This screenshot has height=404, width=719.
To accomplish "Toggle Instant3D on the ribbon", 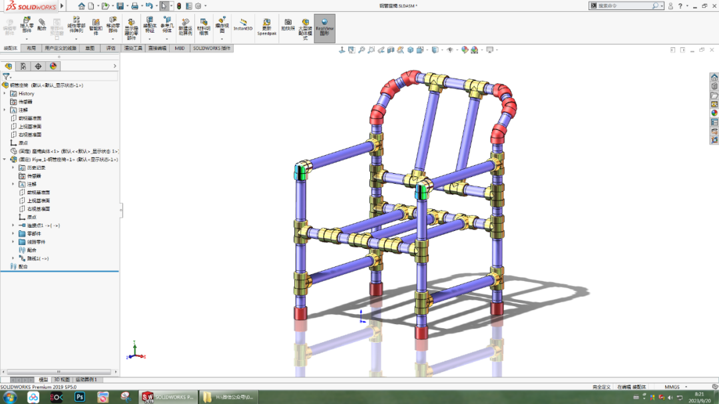I will [x=244, y=28].
